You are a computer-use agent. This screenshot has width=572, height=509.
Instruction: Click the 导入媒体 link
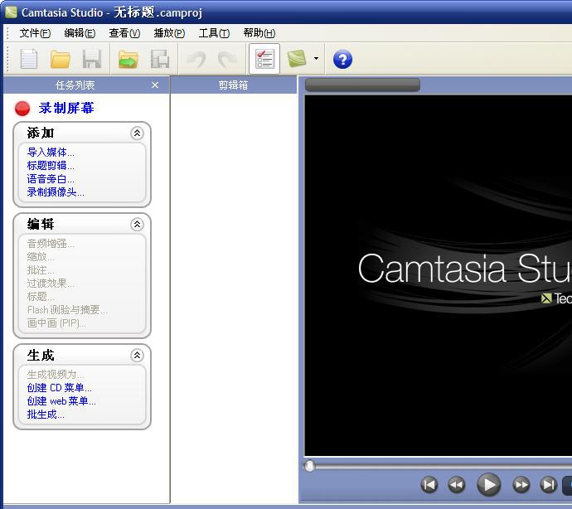(x=51, y=153)
